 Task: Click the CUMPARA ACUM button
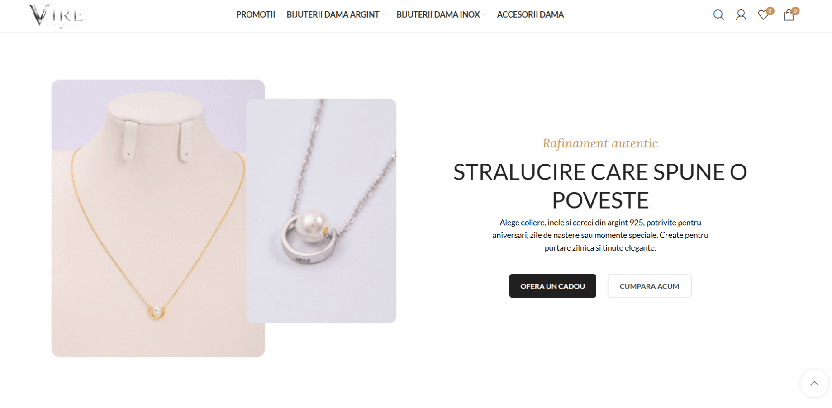[649, 286]
